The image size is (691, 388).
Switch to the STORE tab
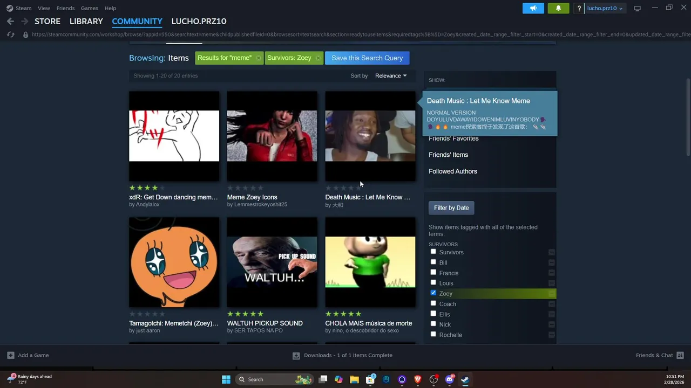coord(48,21)
